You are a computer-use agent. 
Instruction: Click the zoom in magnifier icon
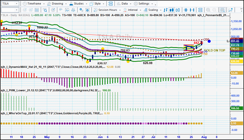(x=208, y=10)
